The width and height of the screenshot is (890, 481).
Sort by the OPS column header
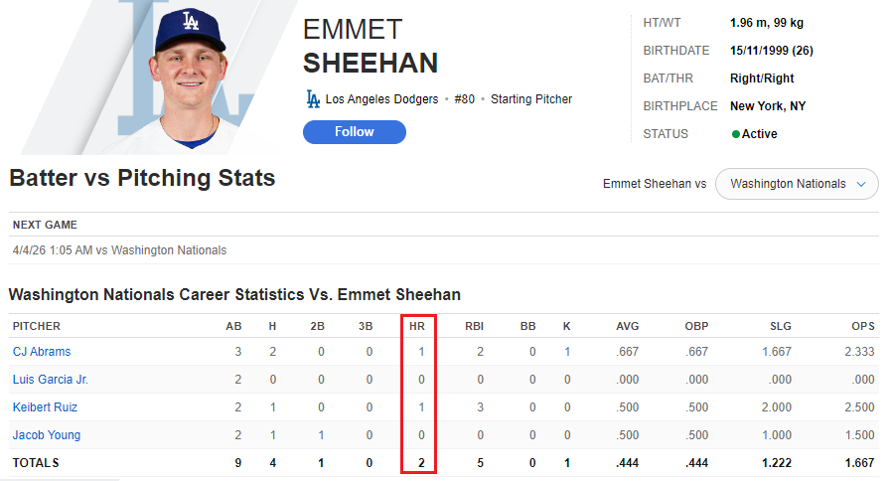click(x=862, y=326)
